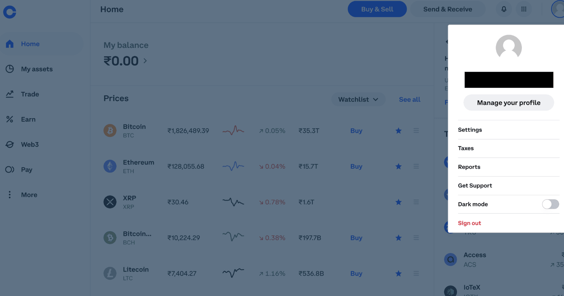Image resolution: width=564 pixels, height=296 pixels.
Task: Click the profile avatar picture in the menu
Action: click(508, 48)
